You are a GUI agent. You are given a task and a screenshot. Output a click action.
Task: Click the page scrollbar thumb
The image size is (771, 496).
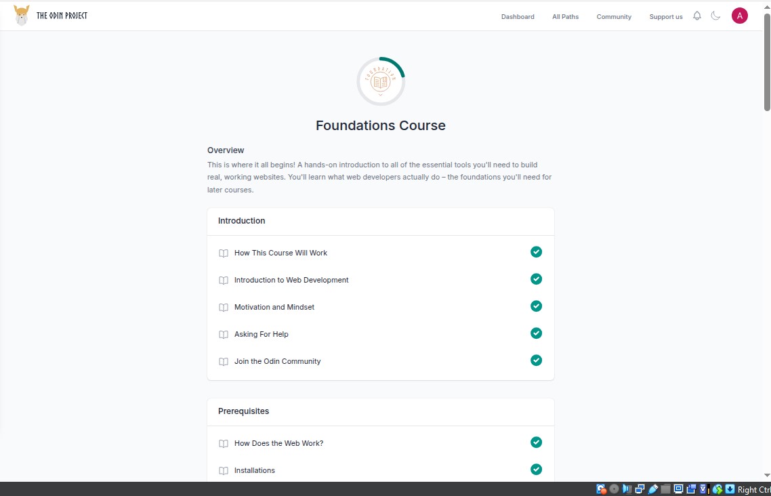(766, 62)
